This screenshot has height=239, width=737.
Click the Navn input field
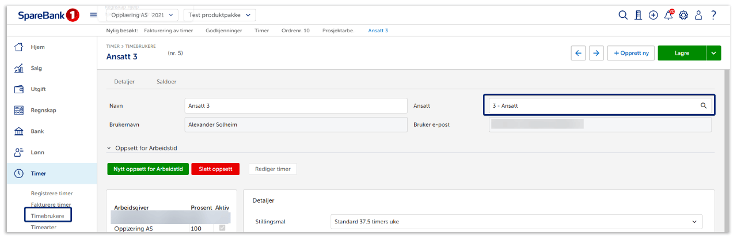point(295,106)
